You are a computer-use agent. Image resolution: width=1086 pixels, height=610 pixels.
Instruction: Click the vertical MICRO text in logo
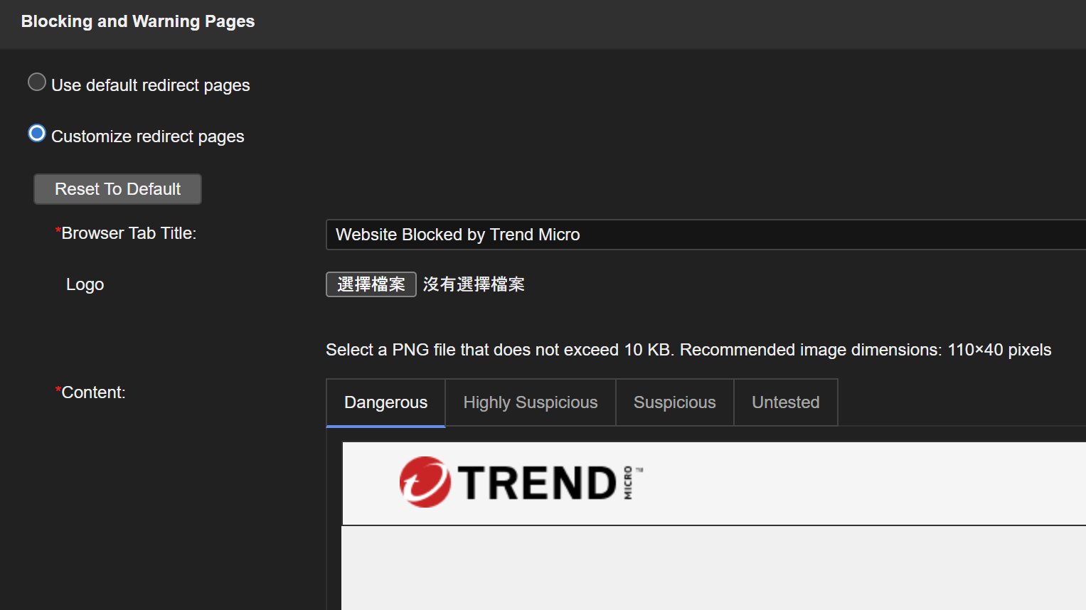coord(628,483)
